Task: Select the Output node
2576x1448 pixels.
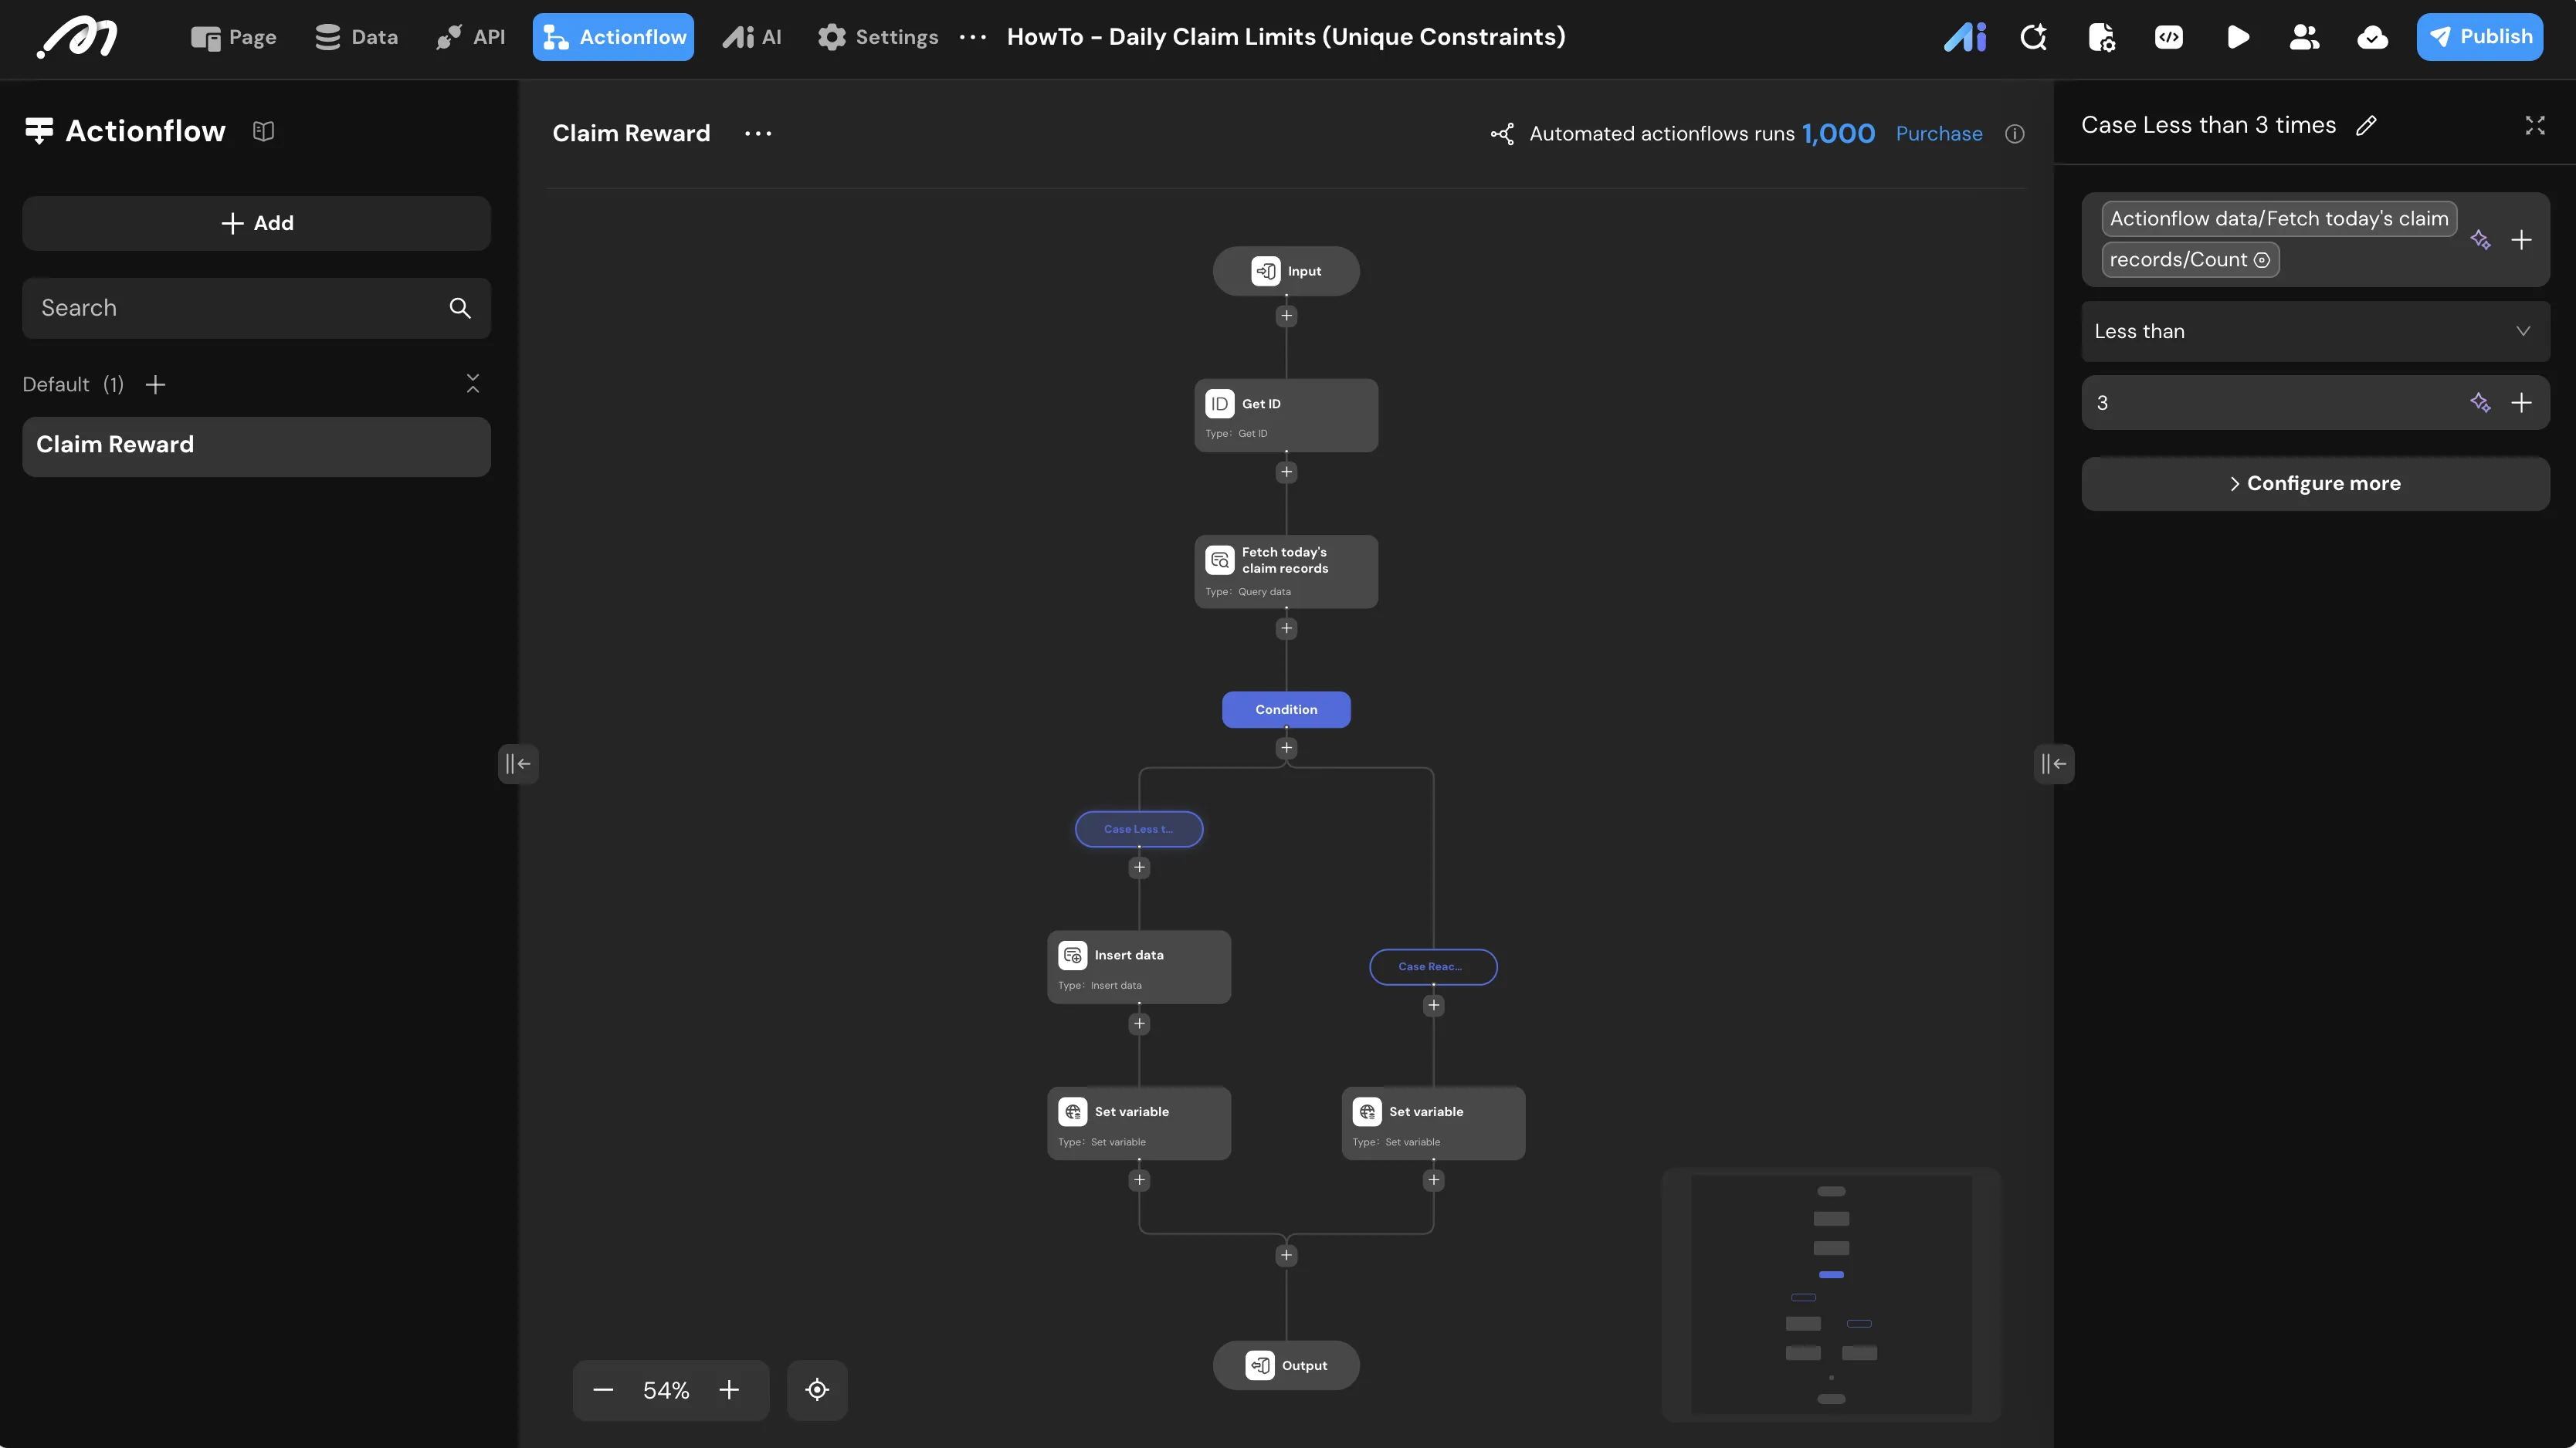Action: (x=1286, y=1365)
